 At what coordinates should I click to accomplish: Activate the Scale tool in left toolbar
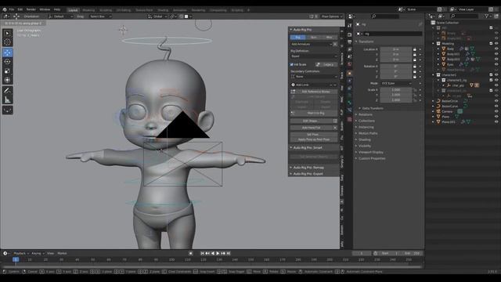pyautogui.click(x=7, y=71)
